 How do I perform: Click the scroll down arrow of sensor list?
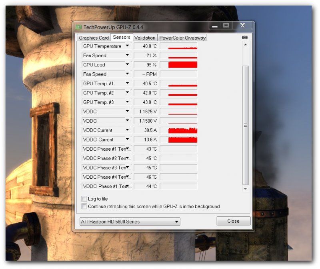(x=246, y=189)
